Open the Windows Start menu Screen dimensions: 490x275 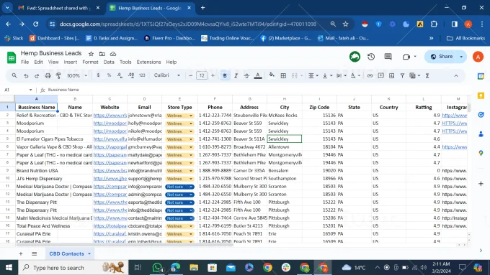9,268
